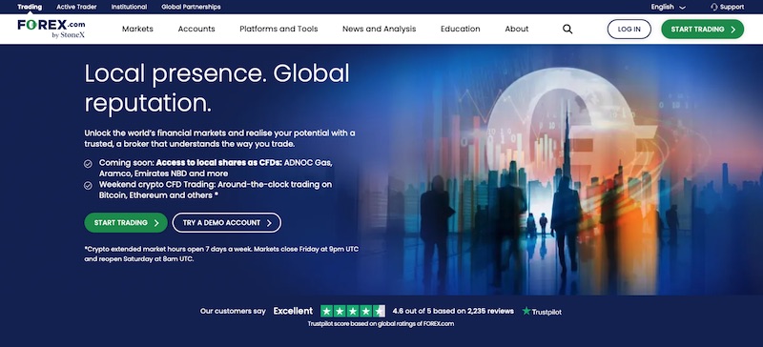Click the checkmark icon beside Coming soon
This screenshot has height=347, width=763.
pos(88,164)
